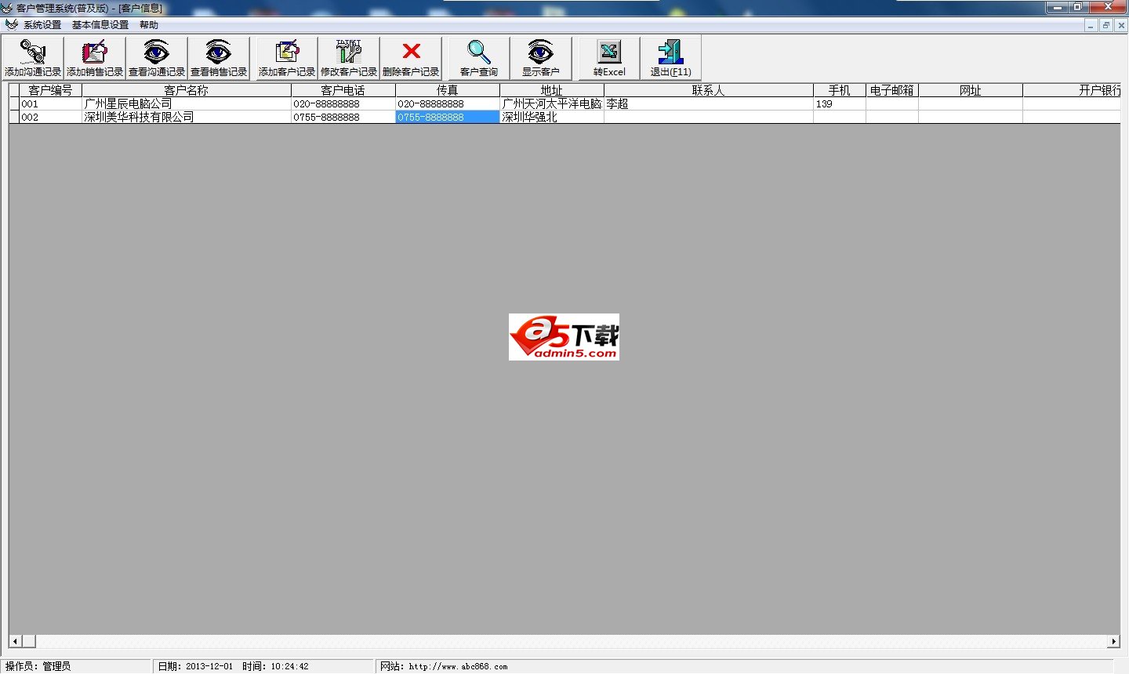Open the 添加沟通记录 tool
1129x674 pixels.
pos(33,58)
